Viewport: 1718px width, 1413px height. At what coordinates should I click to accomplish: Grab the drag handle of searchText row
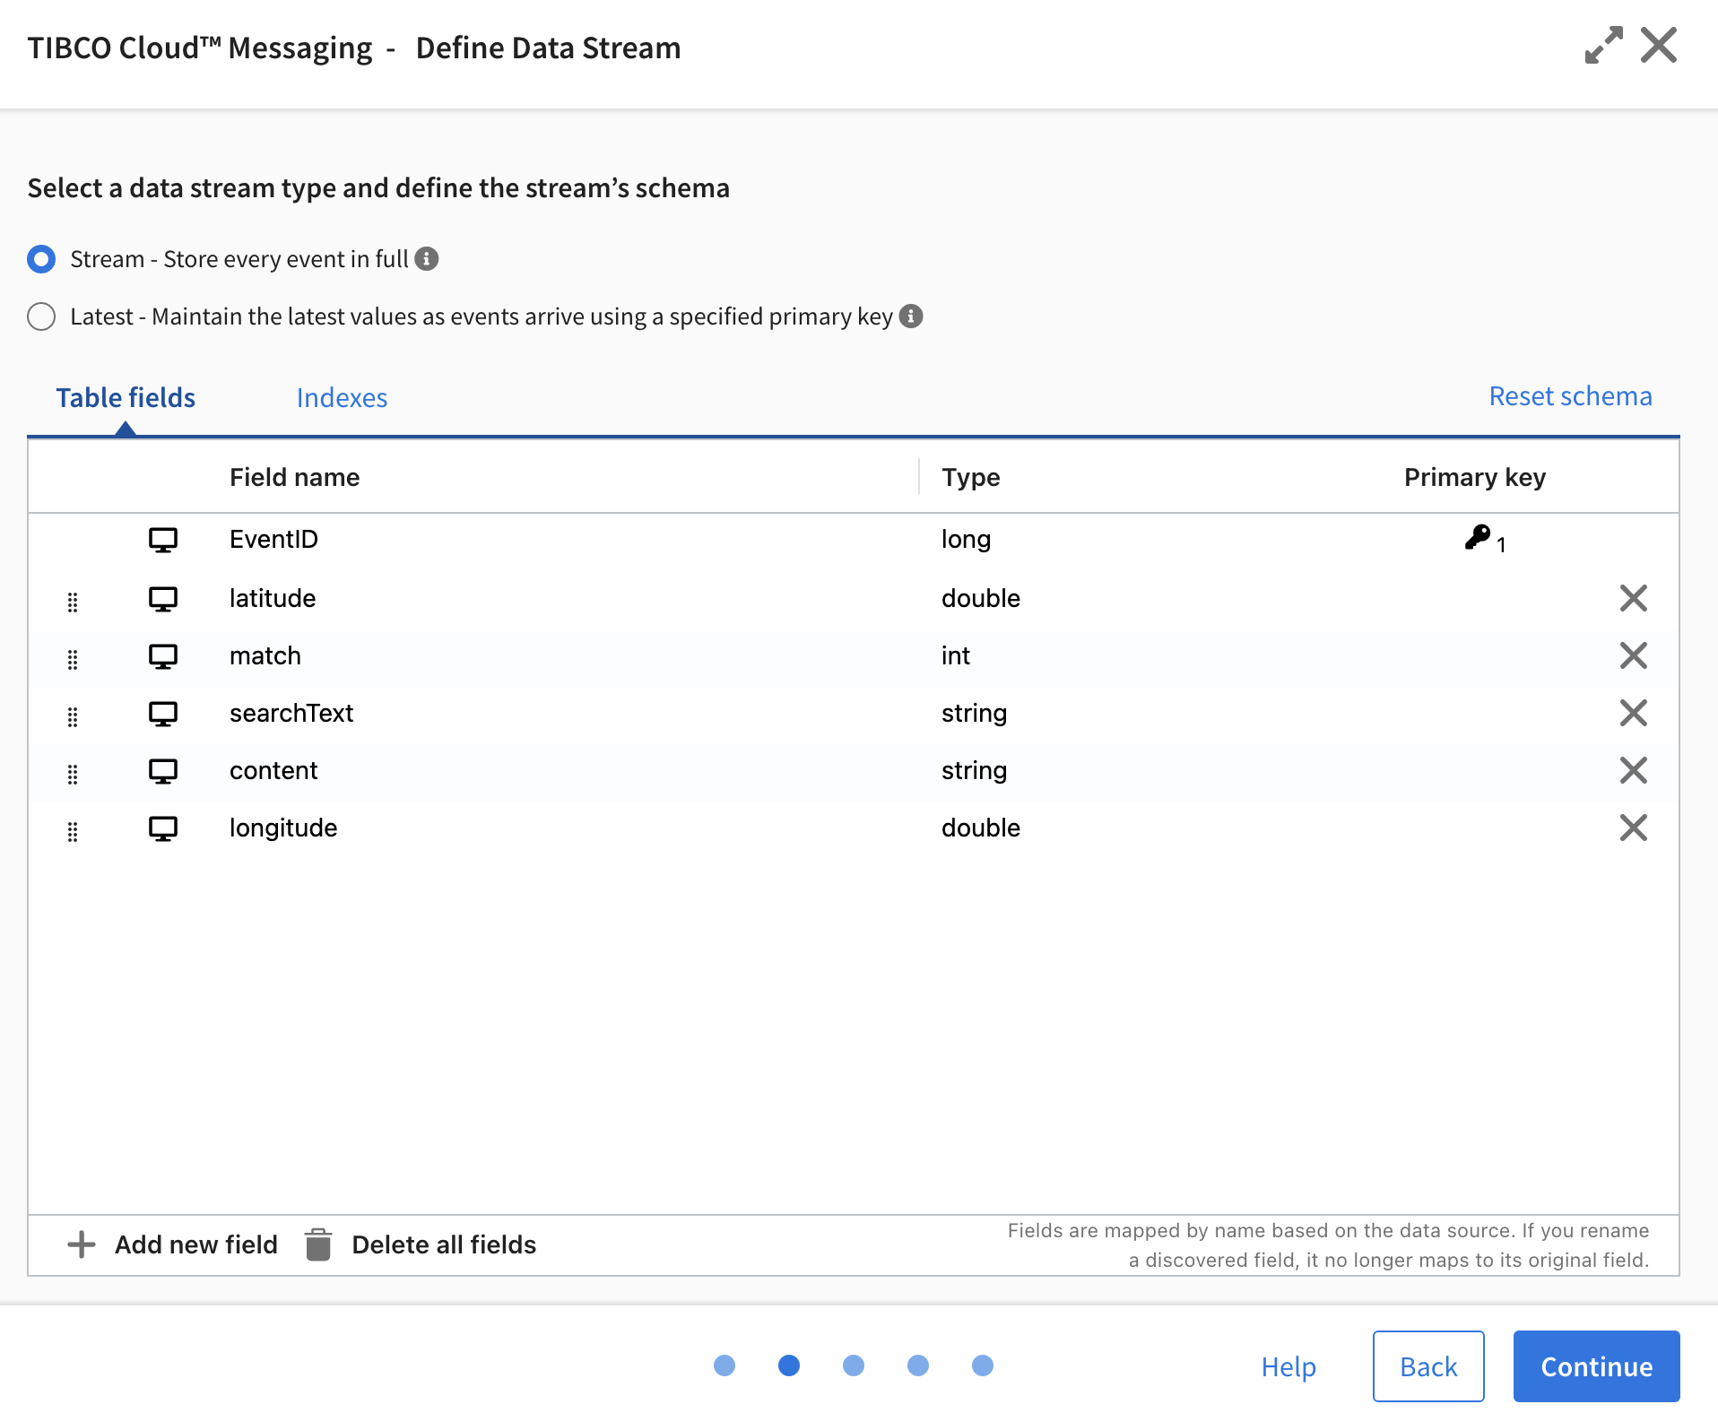[73, 717]
